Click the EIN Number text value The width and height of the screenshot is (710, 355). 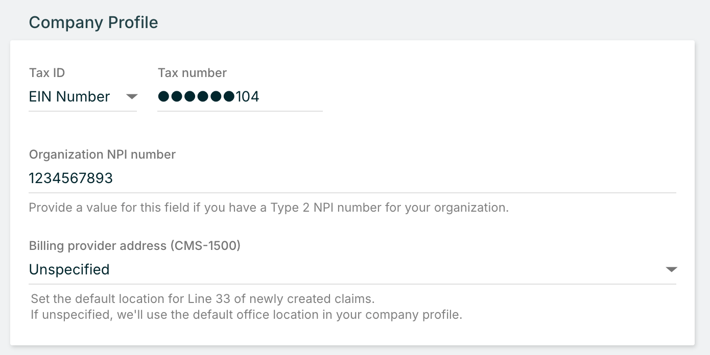[x=69, y=96]
